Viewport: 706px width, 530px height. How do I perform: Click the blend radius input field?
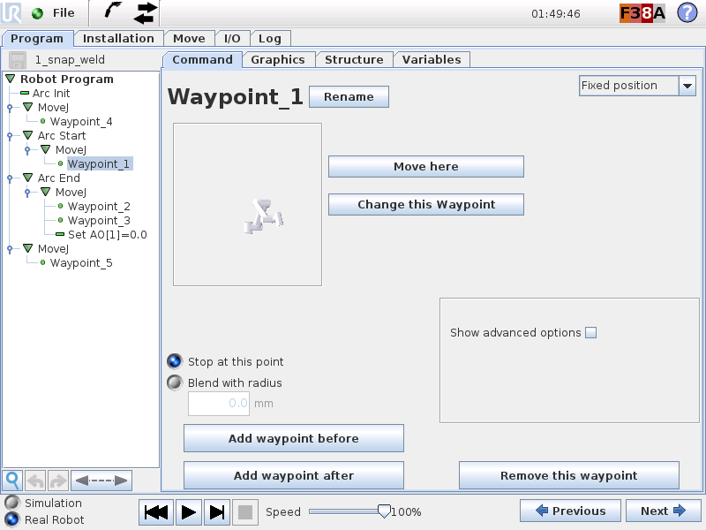click(x=218, y=403)
